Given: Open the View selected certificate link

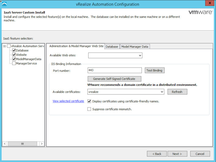Looking at the screenshot, I should pyautogui.click(x=68, y=101).
